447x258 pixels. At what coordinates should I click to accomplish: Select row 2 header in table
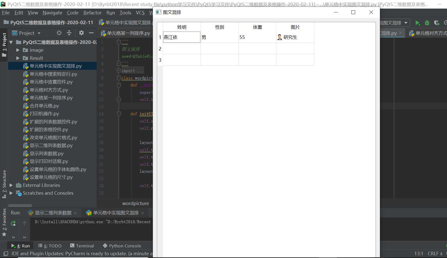click(x=160, y=48)
